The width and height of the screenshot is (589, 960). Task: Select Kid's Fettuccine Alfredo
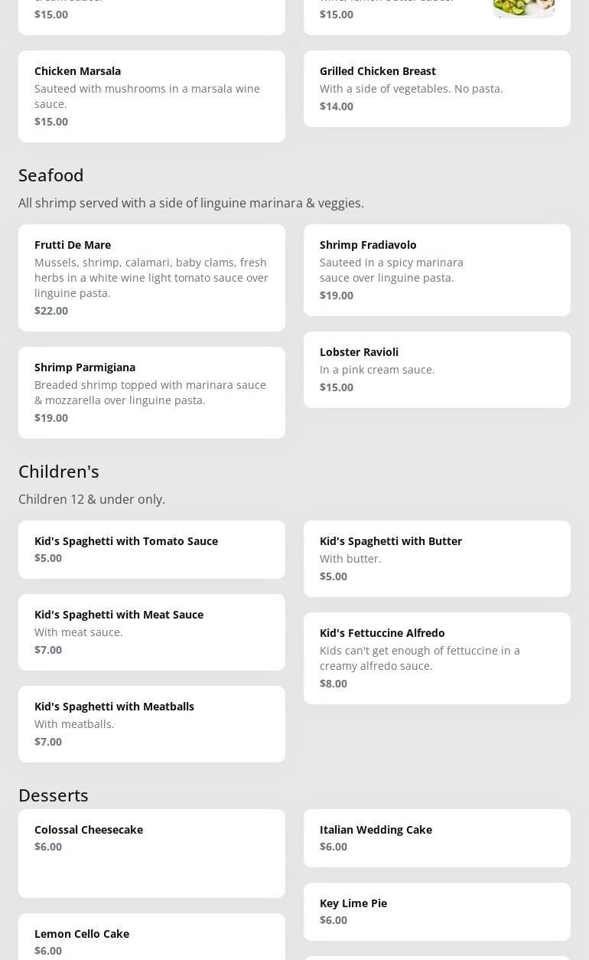coord(437,658)
